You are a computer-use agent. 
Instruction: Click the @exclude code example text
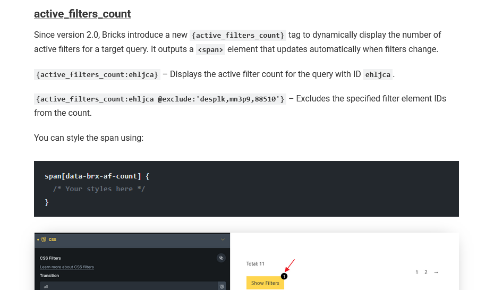pyautogui.click(x=160, y=99)
